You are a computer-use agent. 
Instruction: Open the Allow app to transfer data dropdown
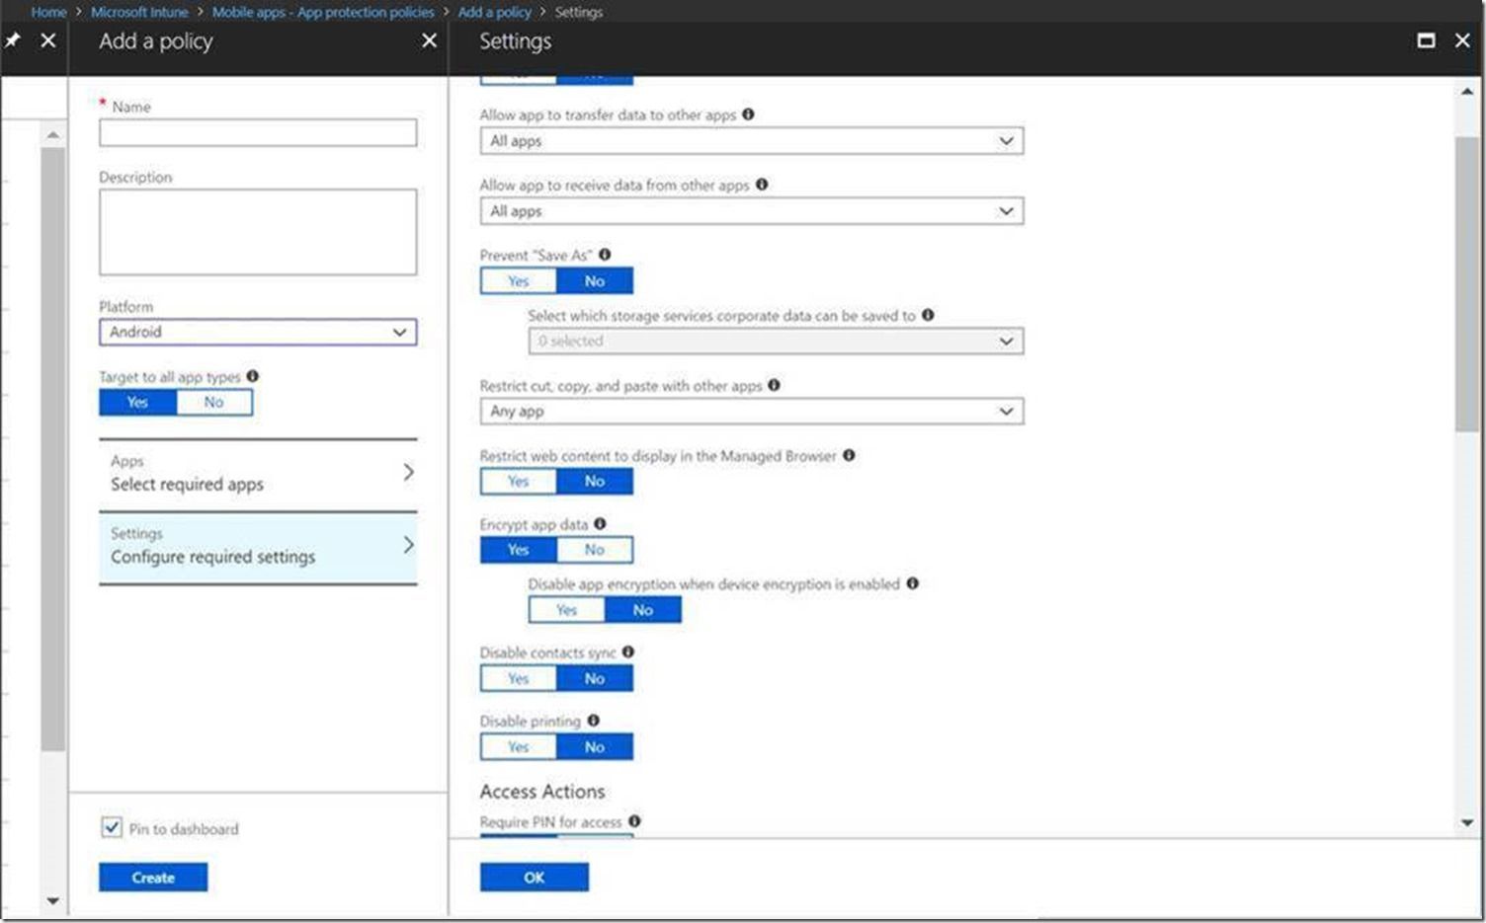pos(750,140)
